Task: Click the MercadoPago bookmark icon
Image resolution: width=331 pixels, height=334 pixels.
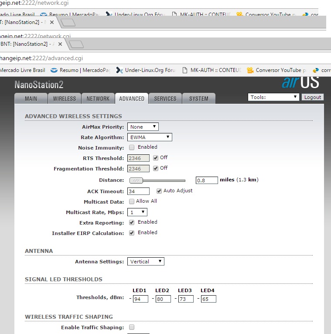Action: click(54, 70)
